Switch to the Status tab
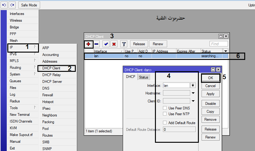This screenshot has width=255, height=151. 143,77
